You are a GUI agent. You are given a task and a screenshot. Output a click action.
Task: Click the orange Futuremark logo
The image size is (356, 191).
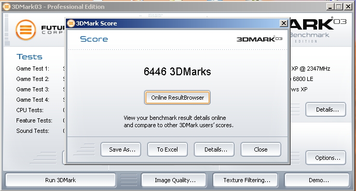25,30
